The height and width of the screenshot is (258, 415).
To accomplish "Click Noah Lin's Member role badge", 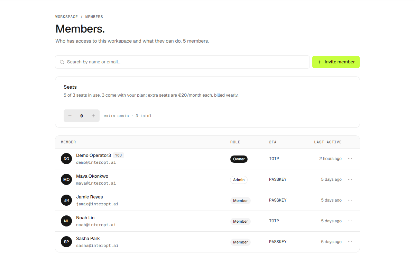I will point(240,221).
